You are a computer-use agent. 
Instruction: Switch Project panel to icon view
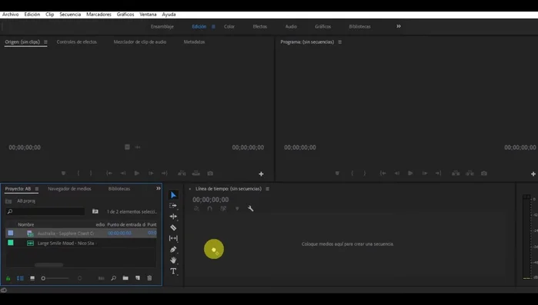32,278
